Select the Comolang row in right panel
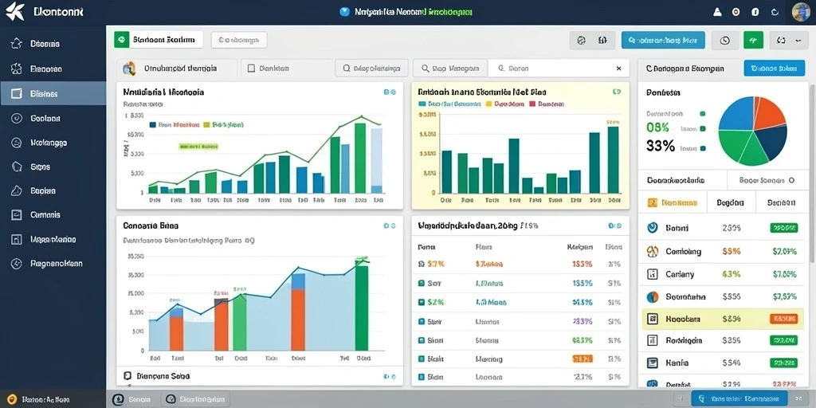The height and width of the screenshot is (408, 816). tap(724, 251)
